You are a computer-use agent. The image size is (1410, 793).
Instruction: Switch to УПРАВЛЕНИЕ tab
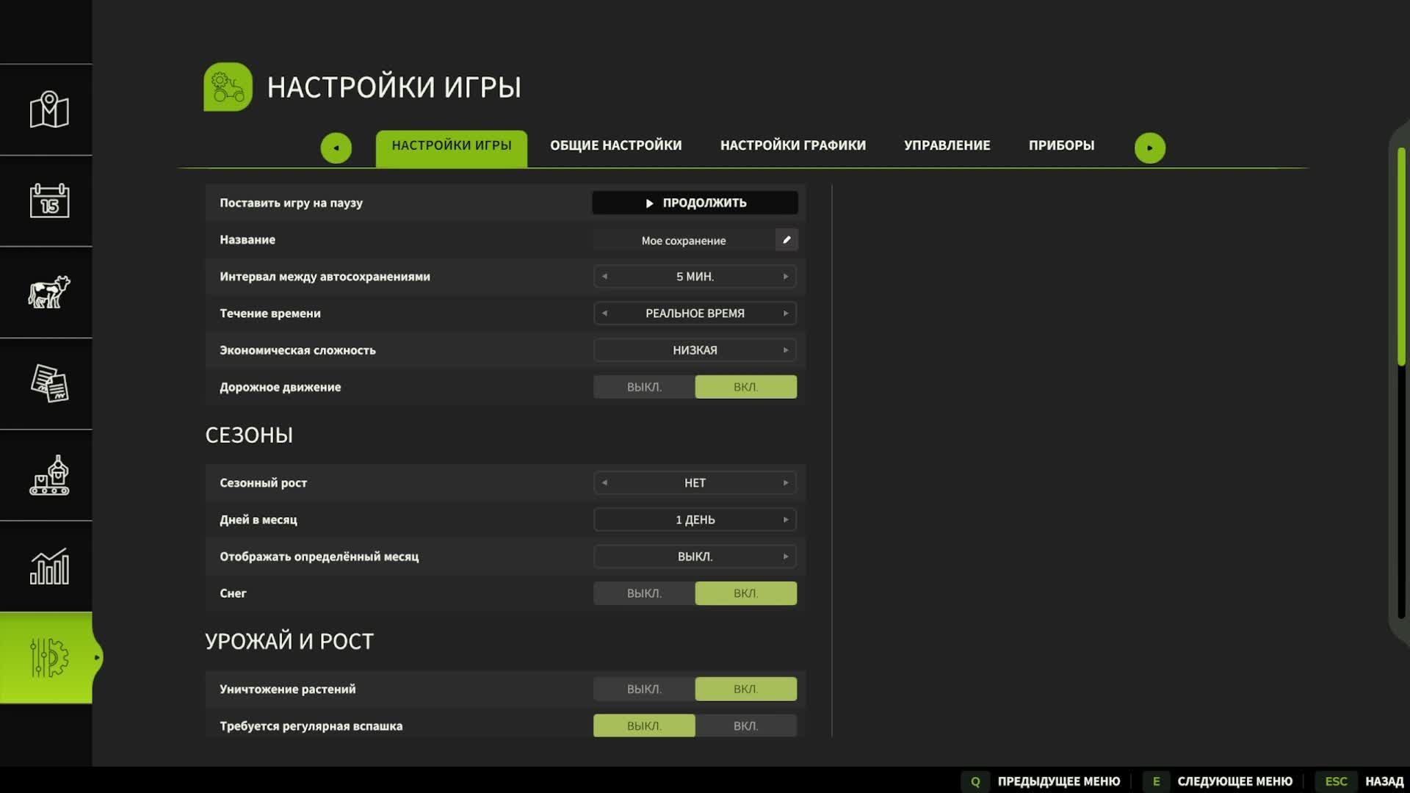[x=947, y=145]
